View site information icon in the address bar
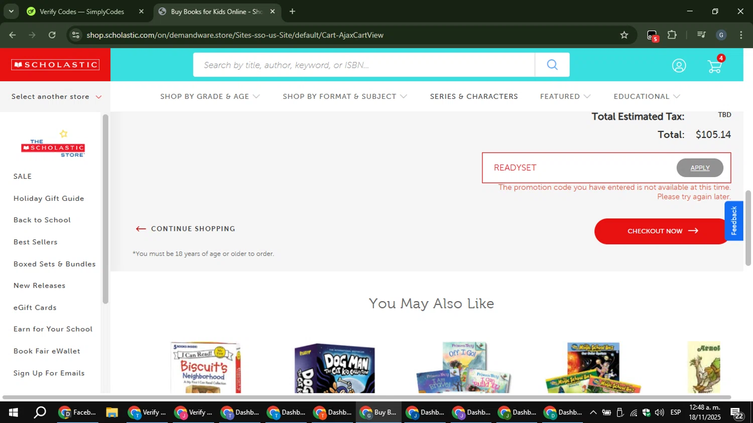 point(76,35)
